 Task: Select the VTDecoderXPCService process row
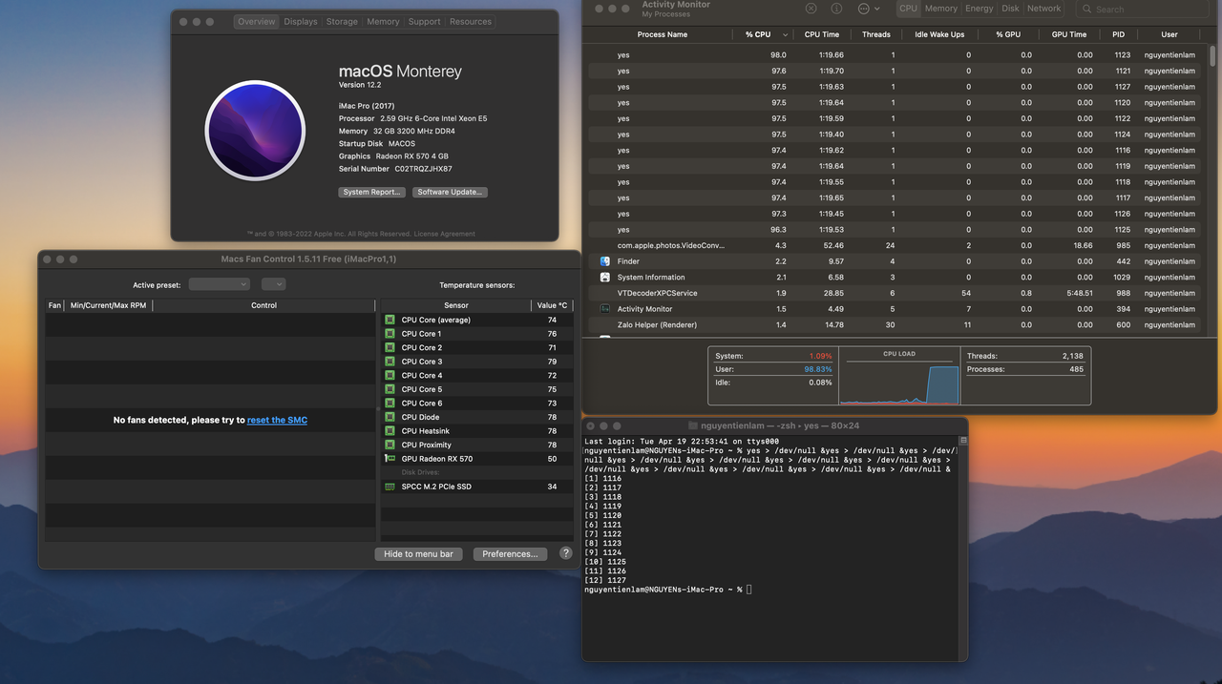click(x=895, y=293)
